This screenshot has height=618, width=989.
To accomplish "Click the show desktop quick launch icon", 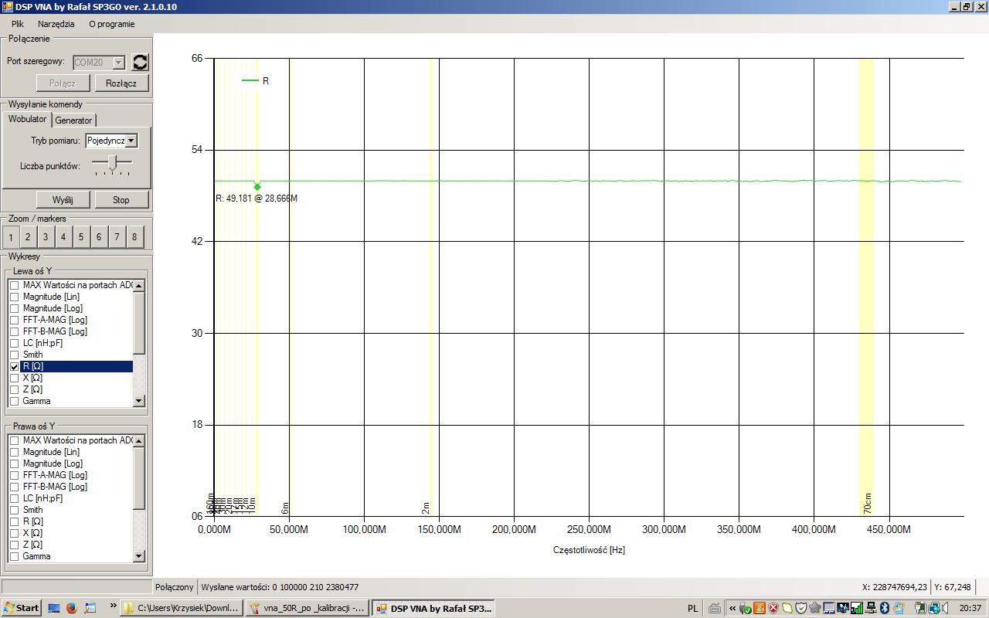I will point(54,608).
